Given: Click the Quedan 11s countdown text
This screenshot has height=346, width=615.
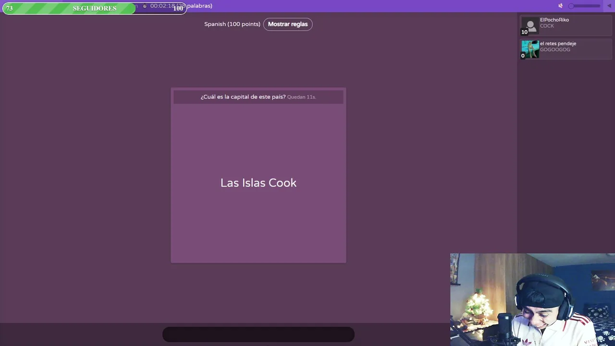Looking at the screenshot, I should [301, 97].
